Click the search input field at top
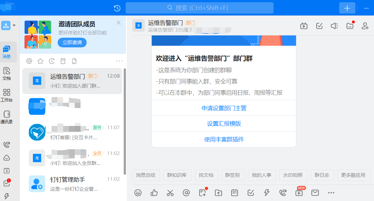 (199, 8)
